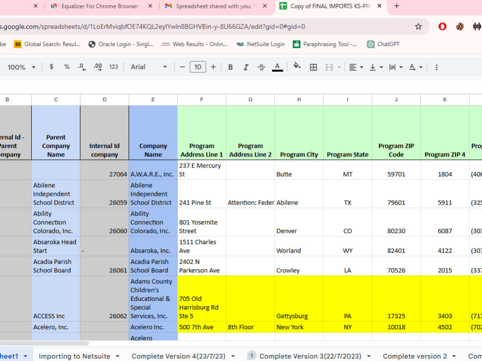Bookmark this page with star icon
The image size is (482, 361).
418,26
